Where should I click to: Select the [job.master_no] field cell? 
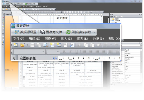(x=45, y=74)
